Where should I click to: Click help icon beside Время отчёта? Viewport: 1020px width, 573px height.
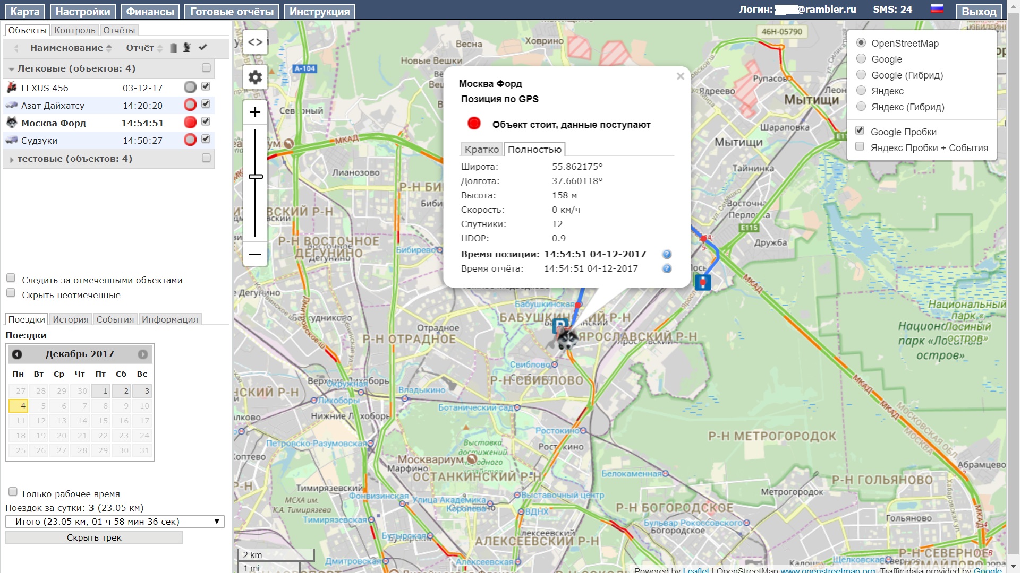click(x=667, y=268)
